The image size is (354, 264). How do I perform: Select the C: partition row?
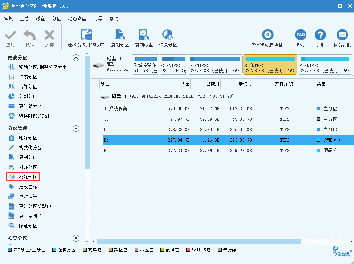point(229,119)
